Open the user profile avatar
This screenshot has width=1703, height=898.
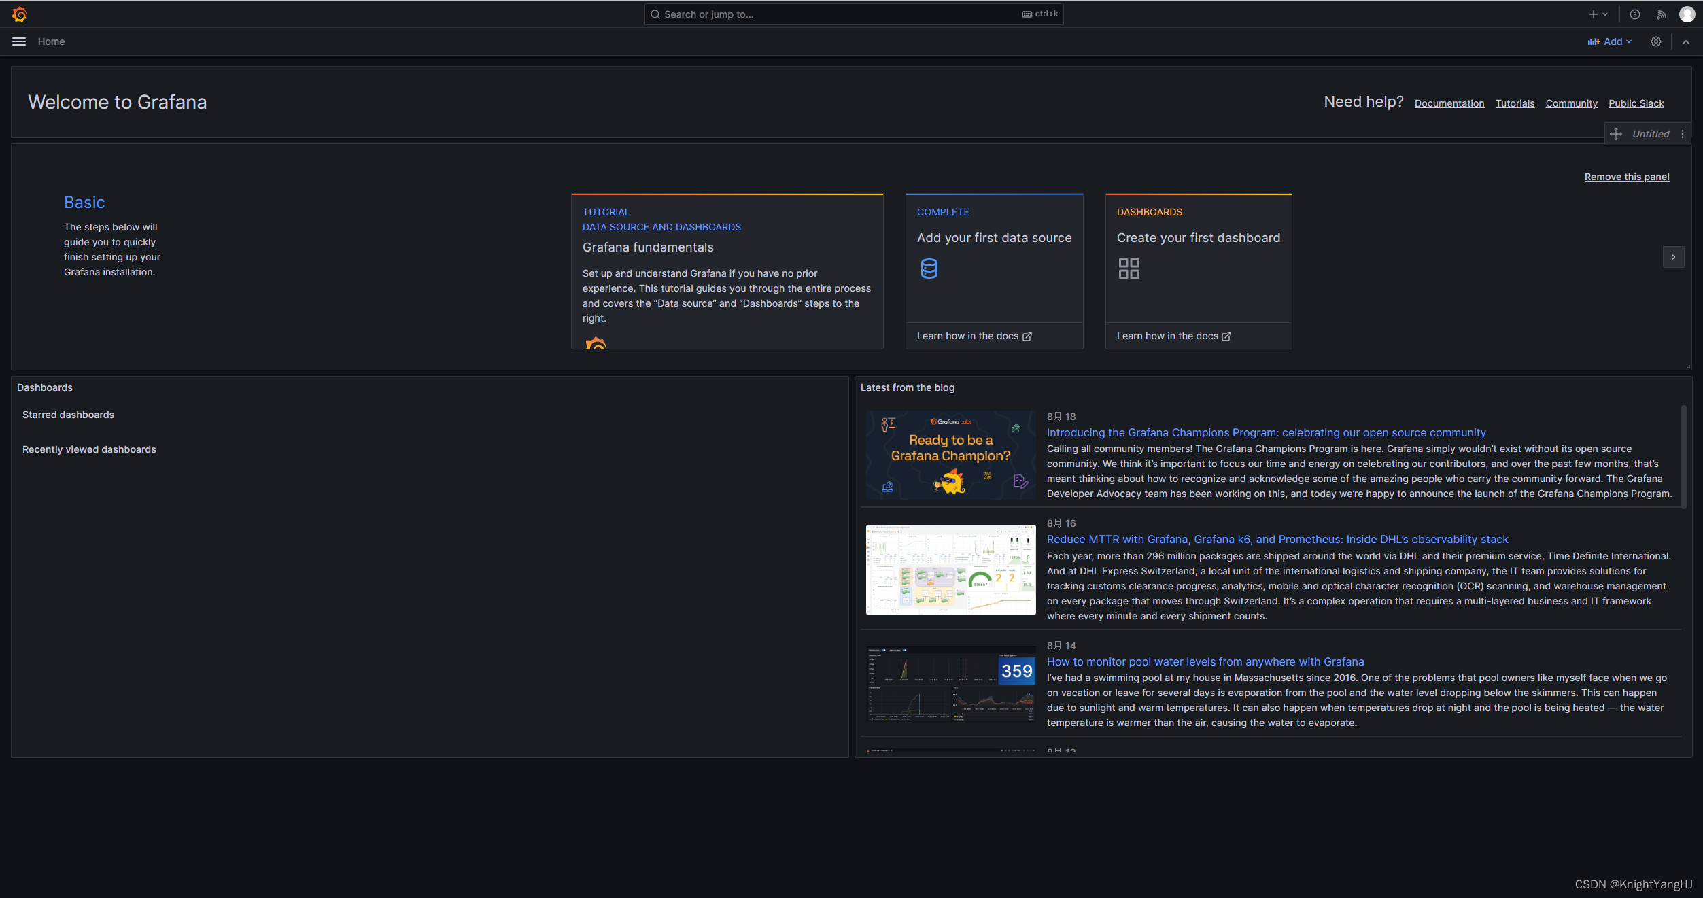1687,14
